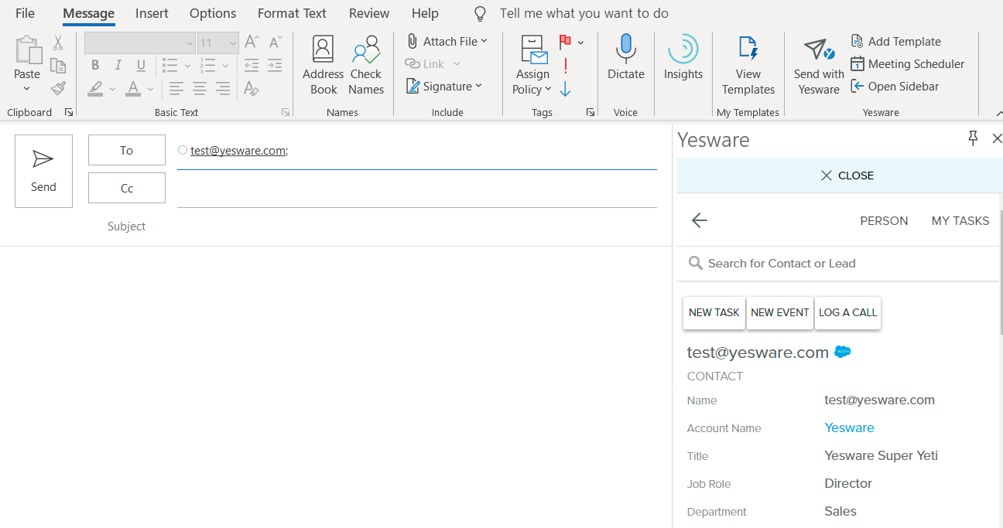This screenshot has height=528, width=1003.
Task: Create a NEW TASK in Yesware
Action: pos(714,313)
